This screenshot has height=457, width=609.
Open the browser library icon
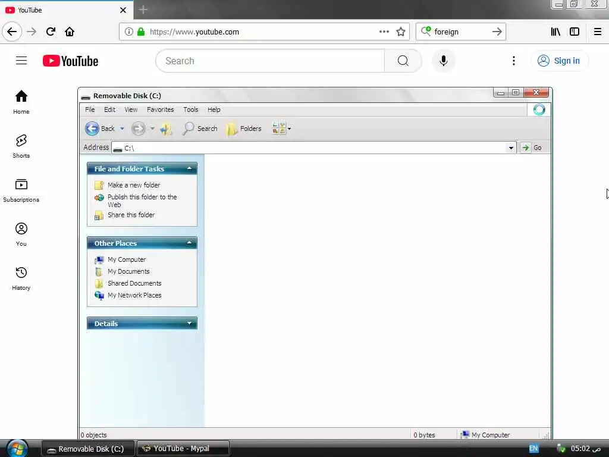(555, 32)
